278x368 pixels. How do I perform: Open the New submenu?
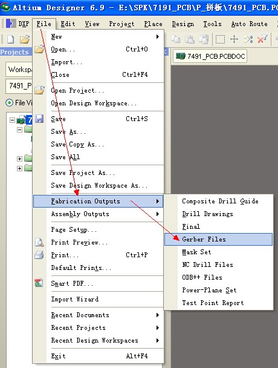98,36
